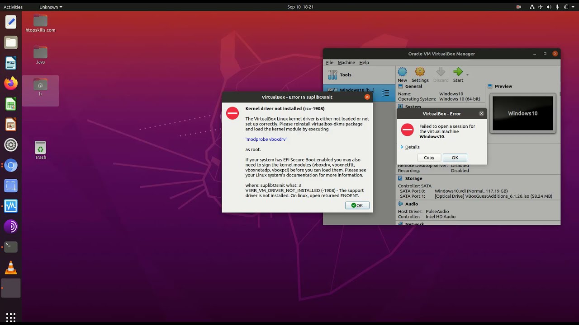Image resolution: width=579 pixels, height=325 pixels.
Task: Click OK in the Kernel driver error dialog
Action: 357,205
